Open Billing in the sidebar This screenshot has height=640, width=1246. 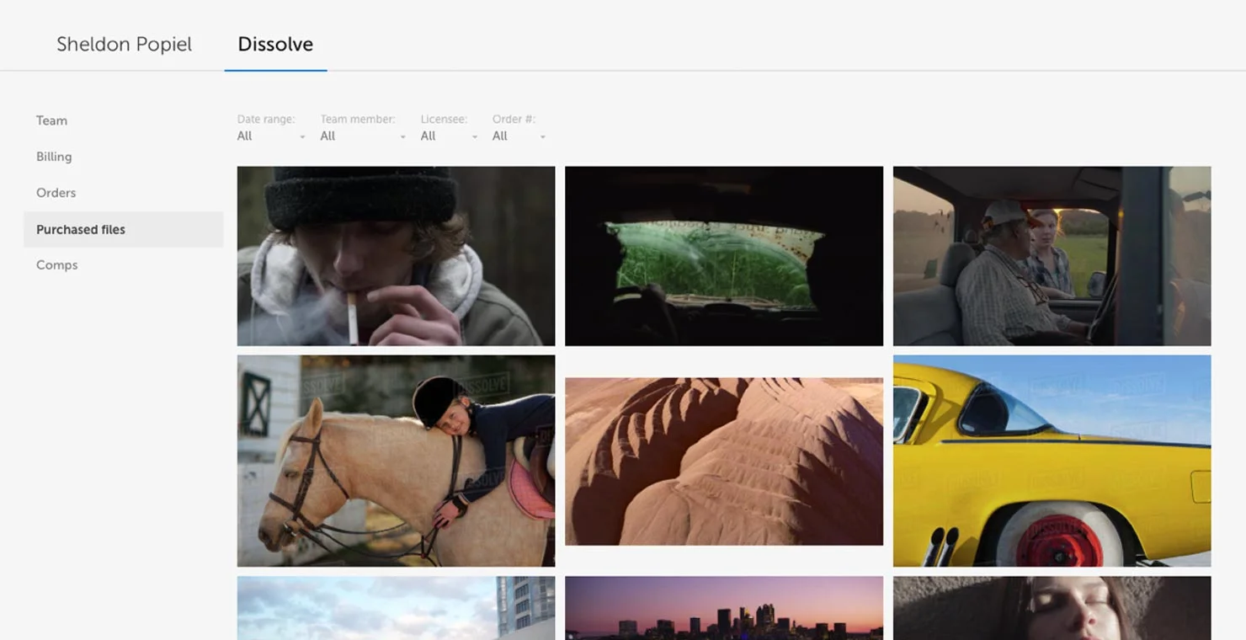54,157
